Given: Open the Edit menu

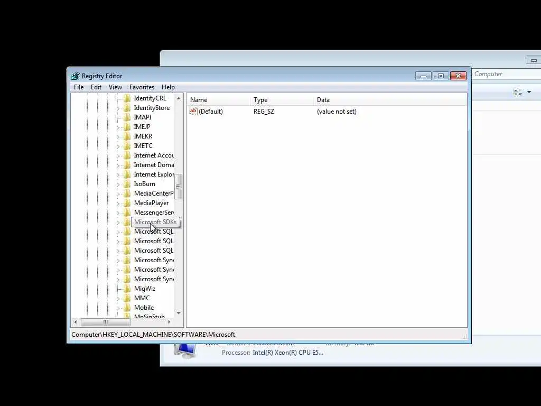Looking at the screenshot, I should 96,87.
